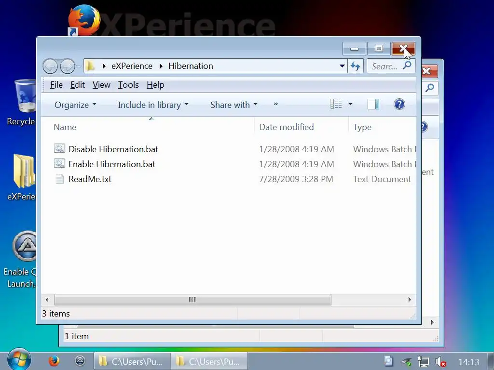494x370 pixels.
Task: Open recent pages dropdown beside nav arrows
Action: click(x=79, y=66)
